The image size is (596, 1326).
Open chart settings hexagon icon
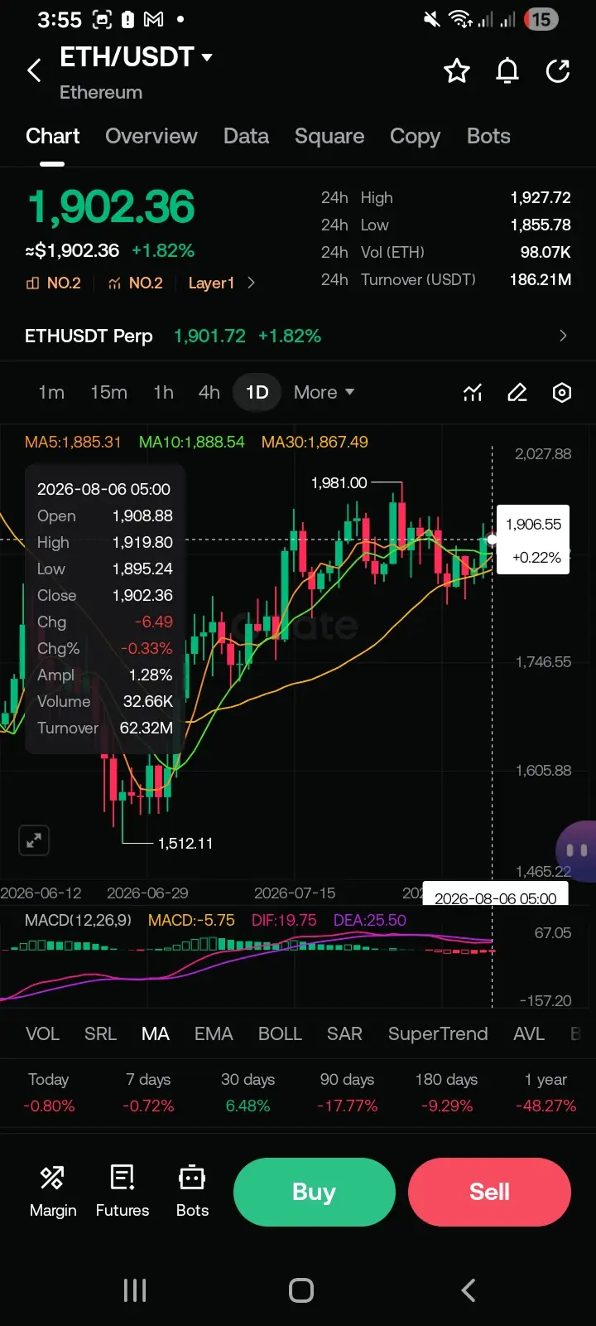(x=562, y=392)
